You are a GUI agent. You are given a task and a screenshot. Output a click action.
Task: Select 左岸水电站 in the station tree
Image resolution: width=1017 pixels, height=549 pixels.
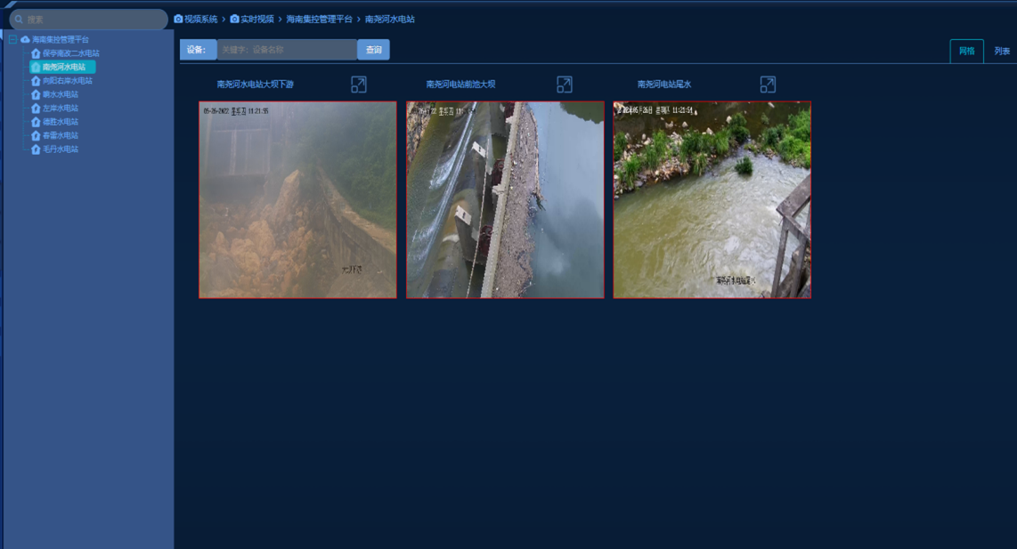pos(61,109)
